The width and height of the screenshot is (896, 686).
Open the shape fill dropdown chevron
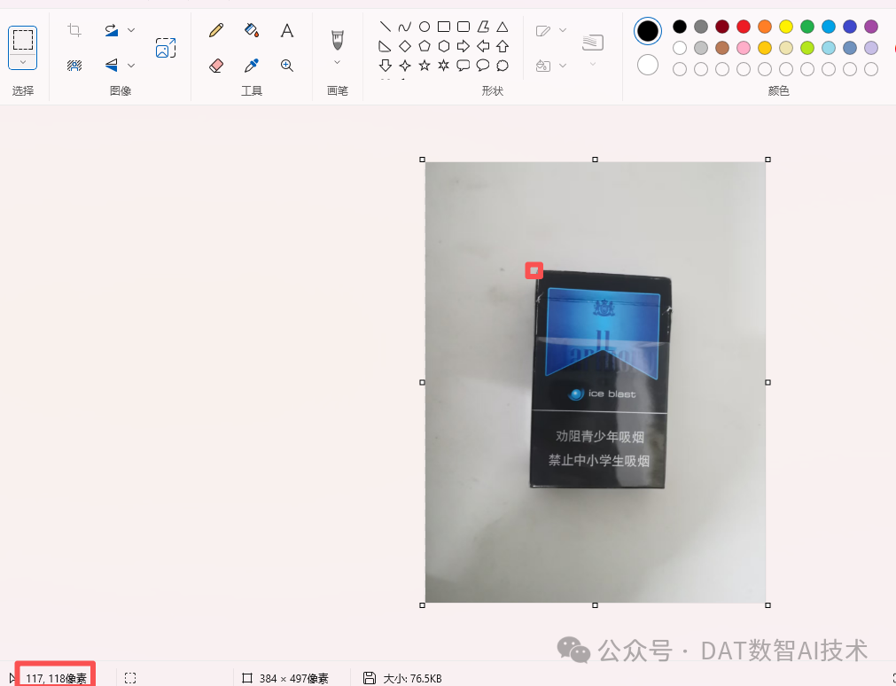pos(562,66)
